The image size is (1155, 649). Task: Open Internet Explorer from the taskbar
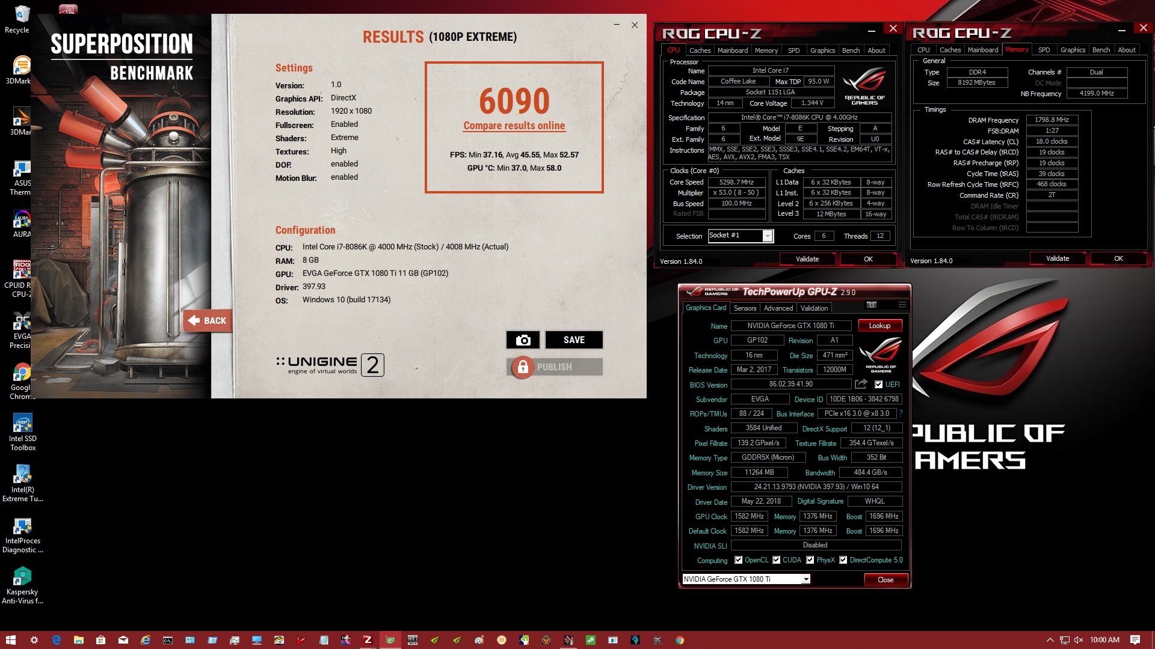click(145, 640)
